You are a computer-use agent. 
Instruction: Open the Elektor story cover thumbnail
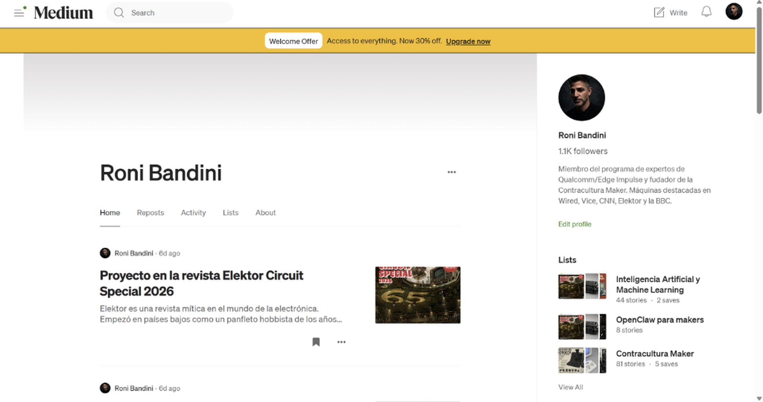coord(418,295)
